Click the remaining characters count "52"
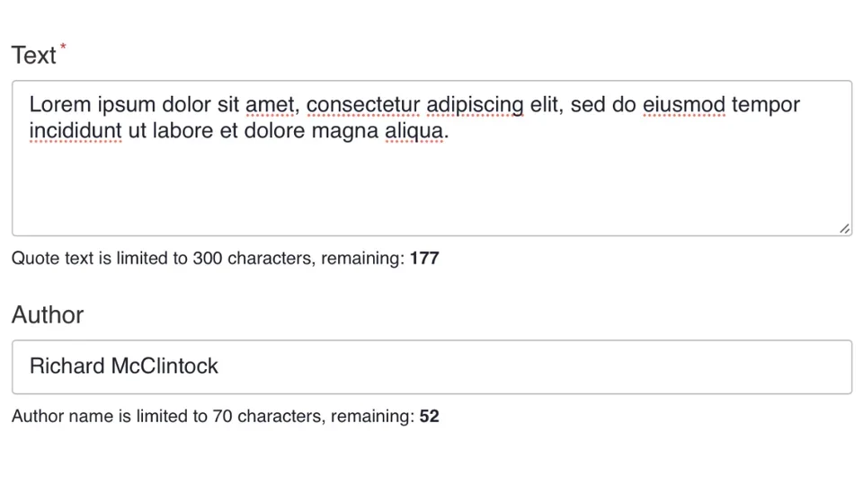This screenshot has width=863, height=485. pyautogui.click(x=430, y=417)
